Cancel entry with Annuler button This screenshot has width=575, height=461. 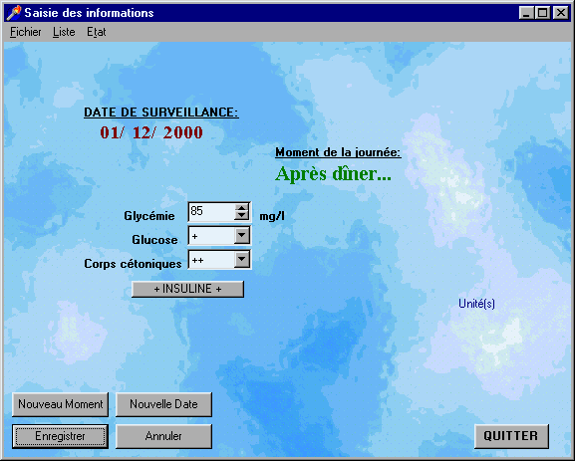coord(163,436)
